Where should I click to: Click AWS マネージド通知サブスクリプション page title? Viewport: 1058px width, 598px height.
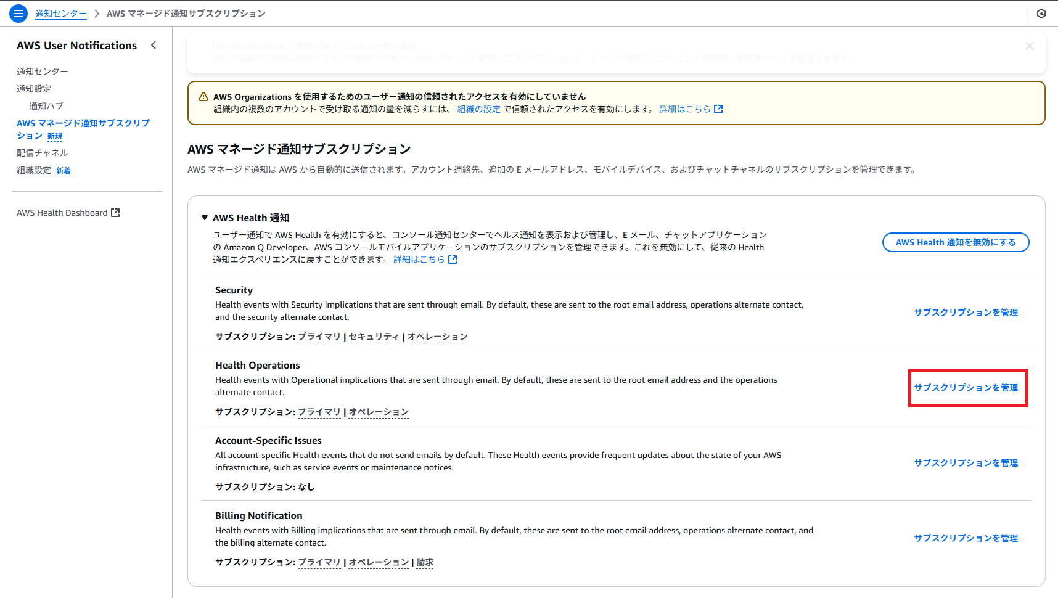[x=299, y=149]
